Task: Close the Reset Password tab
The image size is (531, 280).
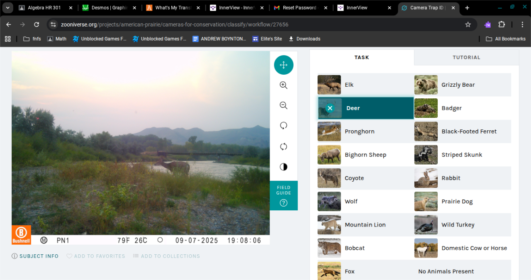Action: coord(325,7)
